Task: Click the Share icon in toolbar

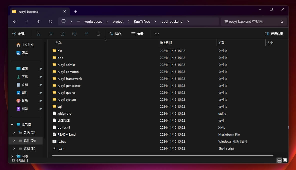Action: pos(86,34)
